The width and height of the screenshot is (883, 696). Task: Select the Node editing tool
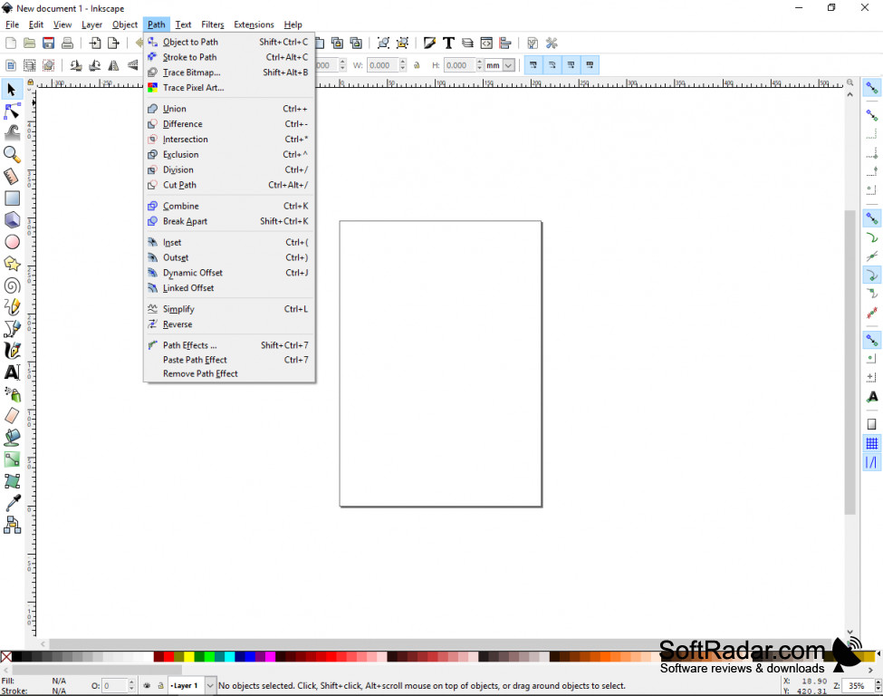coord(12,111)
